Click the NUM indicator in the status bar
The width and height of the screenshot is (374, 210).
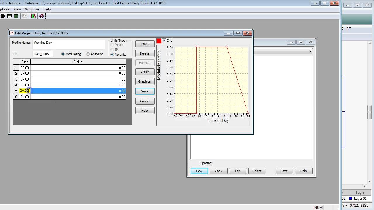[318, 208]
